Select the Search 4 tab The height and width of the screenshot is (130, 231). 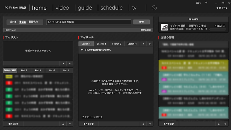click(x=132, y=44)
